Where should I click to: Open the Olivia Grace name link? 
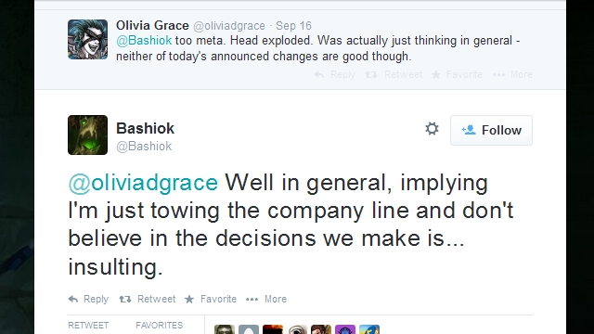click(152, 25)
